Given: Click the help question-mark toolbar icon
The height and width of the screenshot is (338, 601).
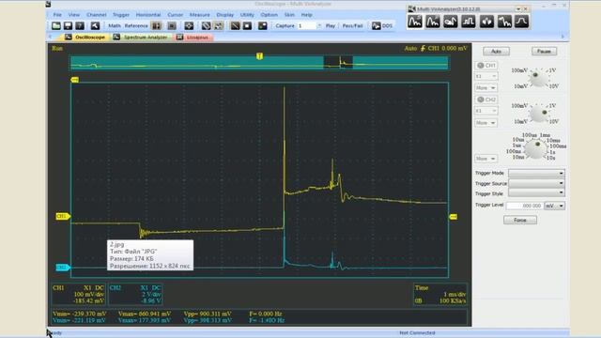Looking at the screenshot, I should tap(80, 25).
